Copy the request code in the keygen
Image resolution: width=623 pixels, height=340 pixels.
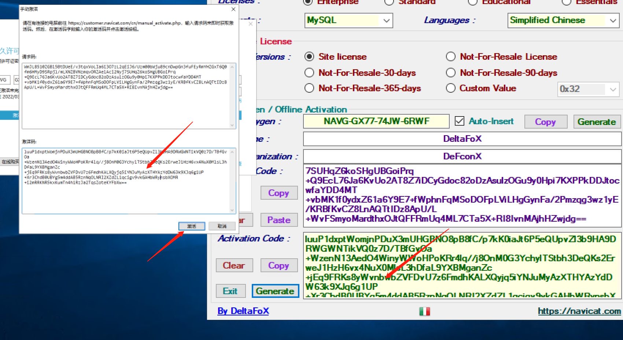click(x=279, y=193)
